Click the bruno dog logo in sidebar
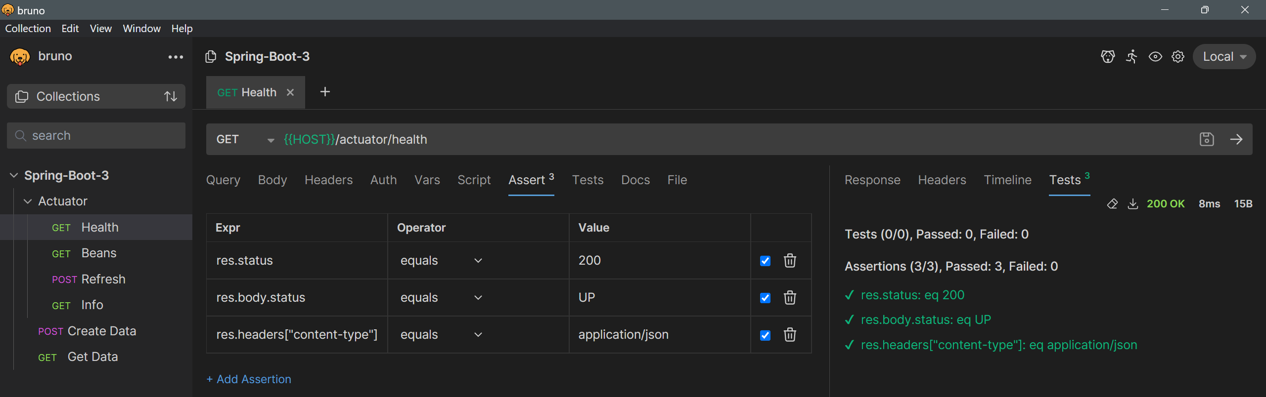The image size is (1266, 397). (20, 57)
